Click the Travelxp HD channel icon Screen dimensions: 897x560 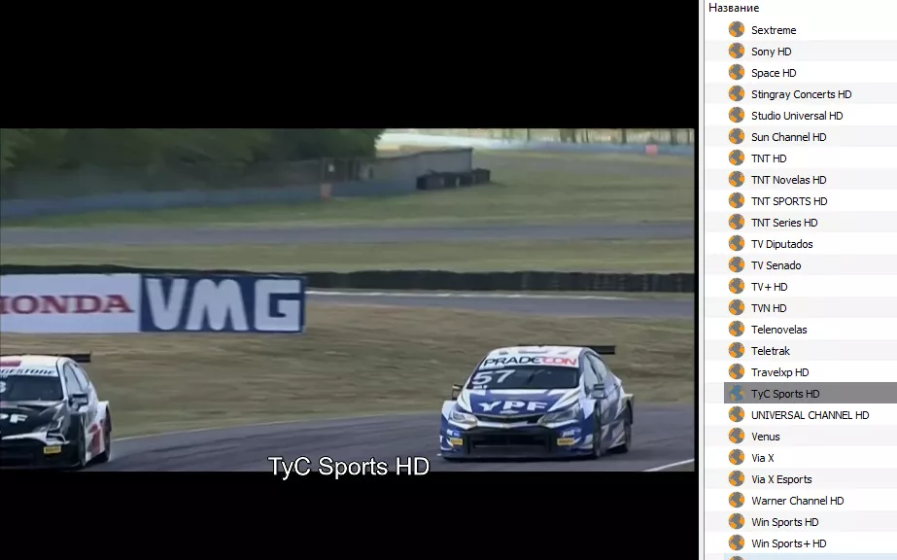737,371
